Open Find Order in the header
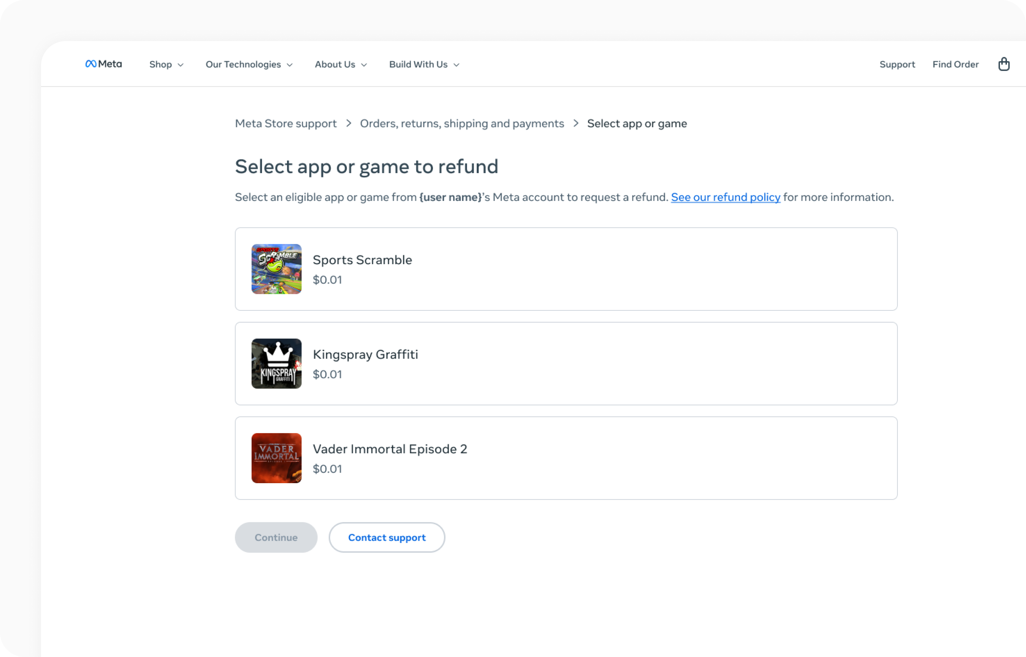 [955, 64]
